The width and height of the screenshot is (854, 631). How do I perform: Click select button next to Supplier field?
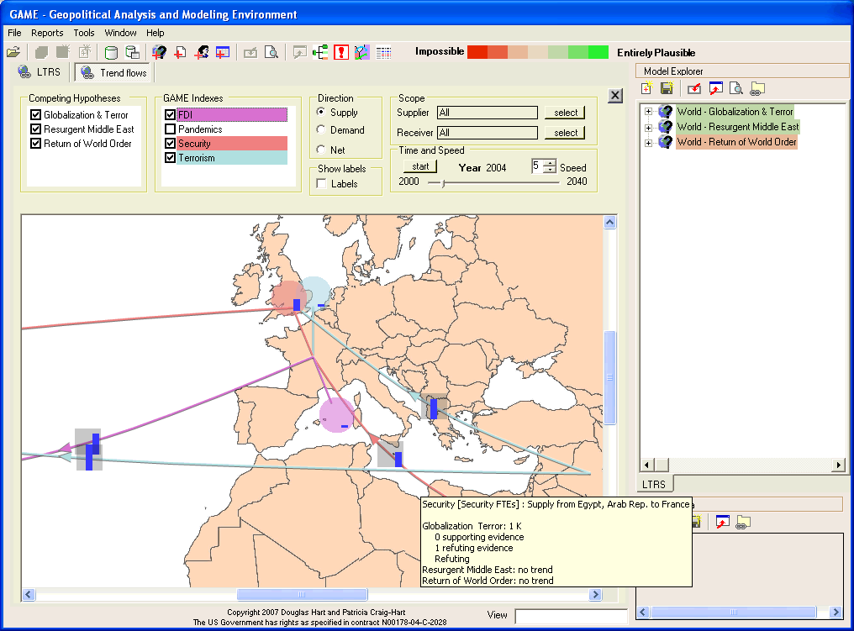(565, 113)
